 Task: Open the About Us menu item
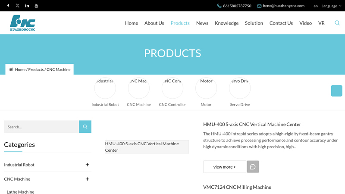coord(154,23)
